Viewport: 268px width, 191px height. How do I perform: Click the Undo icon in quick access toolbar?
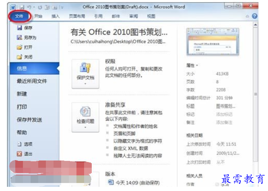click(29, 7)
